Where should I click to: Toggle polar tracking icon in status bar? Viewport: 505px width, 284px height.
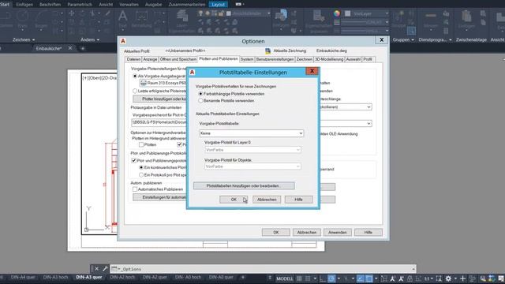(x=331, y=278)
